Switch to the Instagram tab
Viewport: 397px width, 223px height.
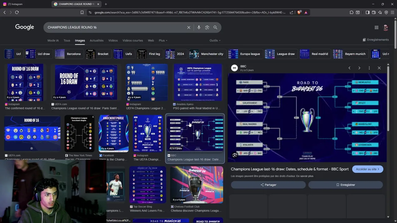tap(25, 4)
